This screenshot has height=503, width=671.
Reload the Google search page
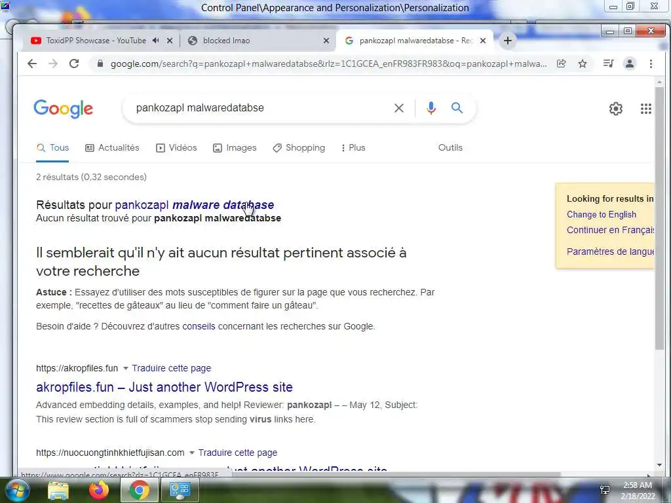[x=74, y=64]
